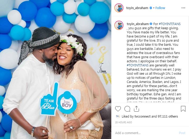Open the profile picture beside the caption
189x139 pixels.
(x=119, y=25)
